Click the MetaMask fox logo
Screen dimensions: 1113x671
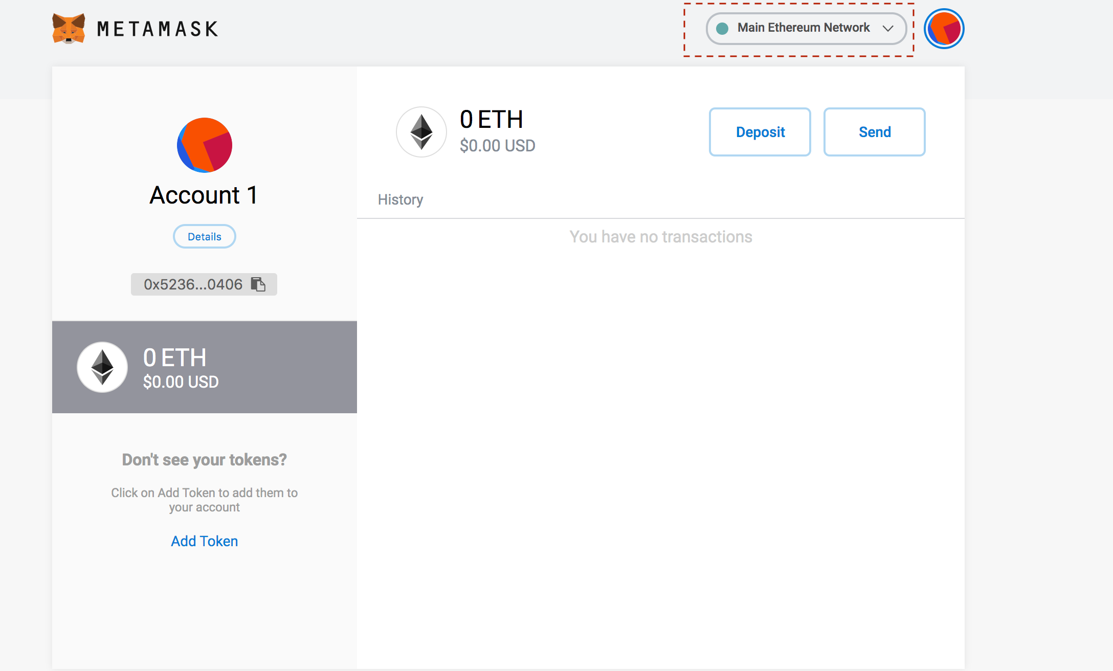coord(69,29)
